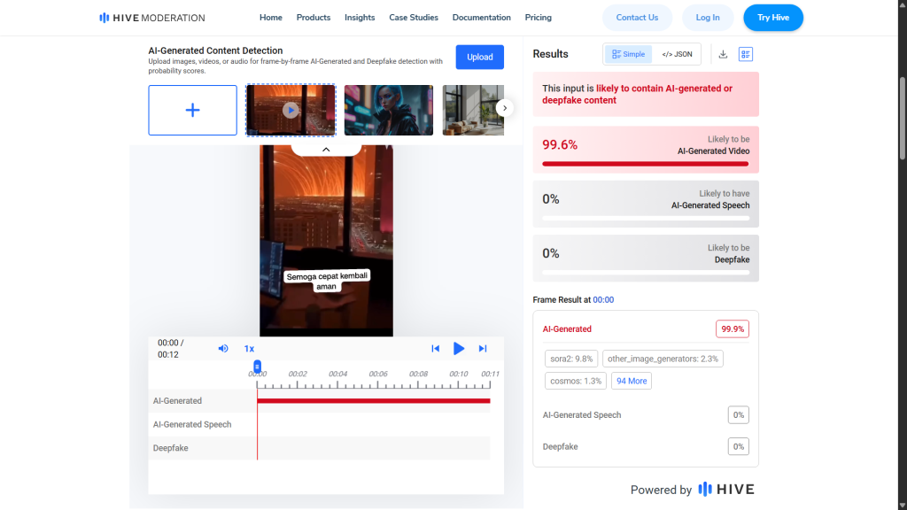Image resolution: width=907 pixels, height=510 pixels.
Task: Click the plus icon to add media
Action: 192,110
